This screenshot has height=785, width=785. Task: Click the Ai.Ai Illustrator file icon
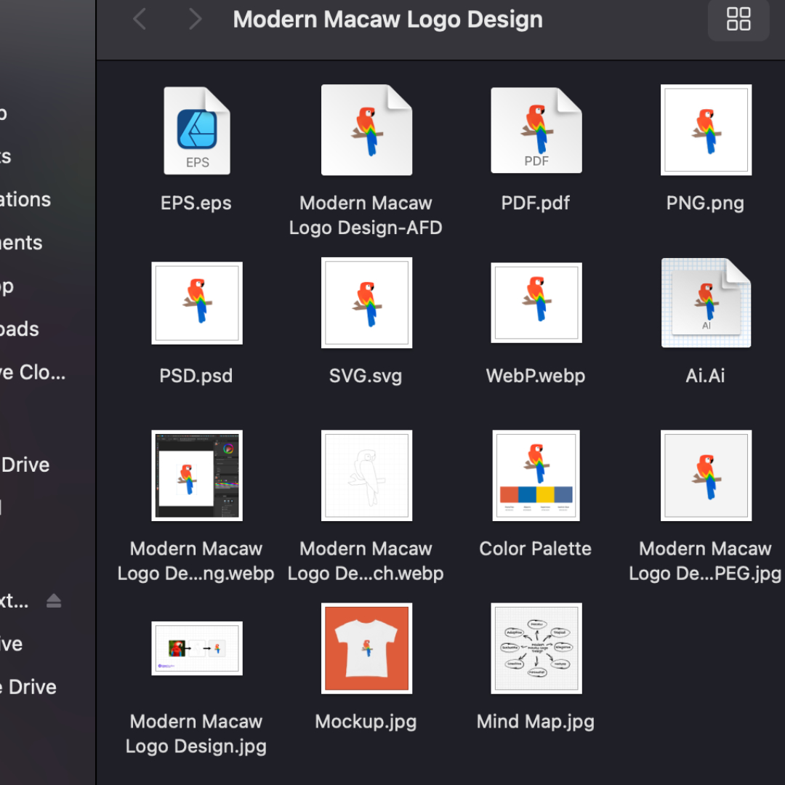[705, 303]
